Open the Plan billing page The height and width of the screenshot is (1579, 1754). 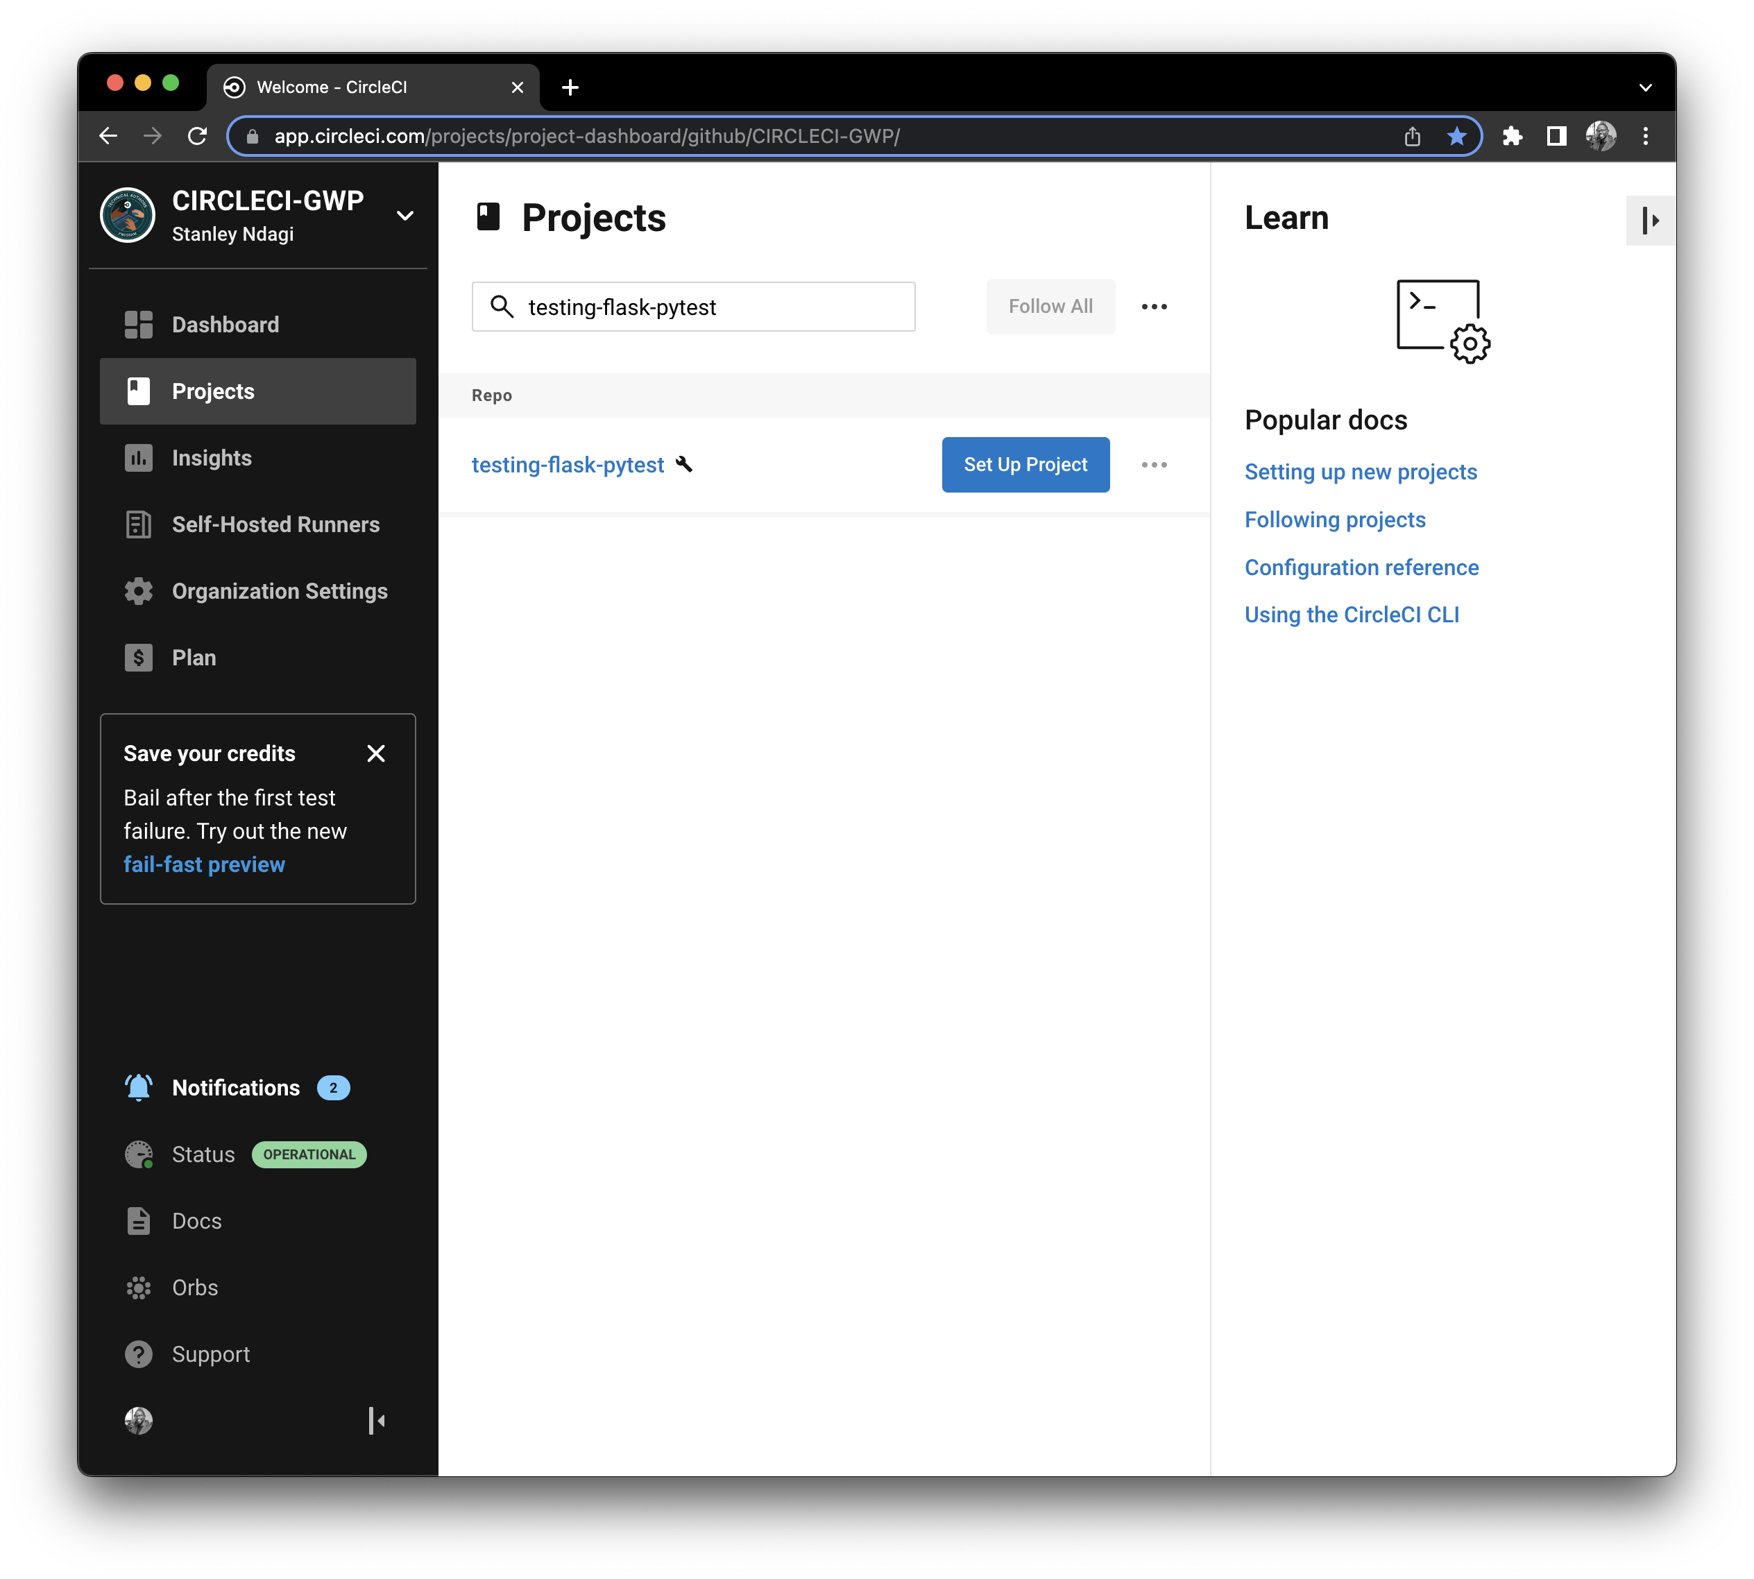click(194, 658)
